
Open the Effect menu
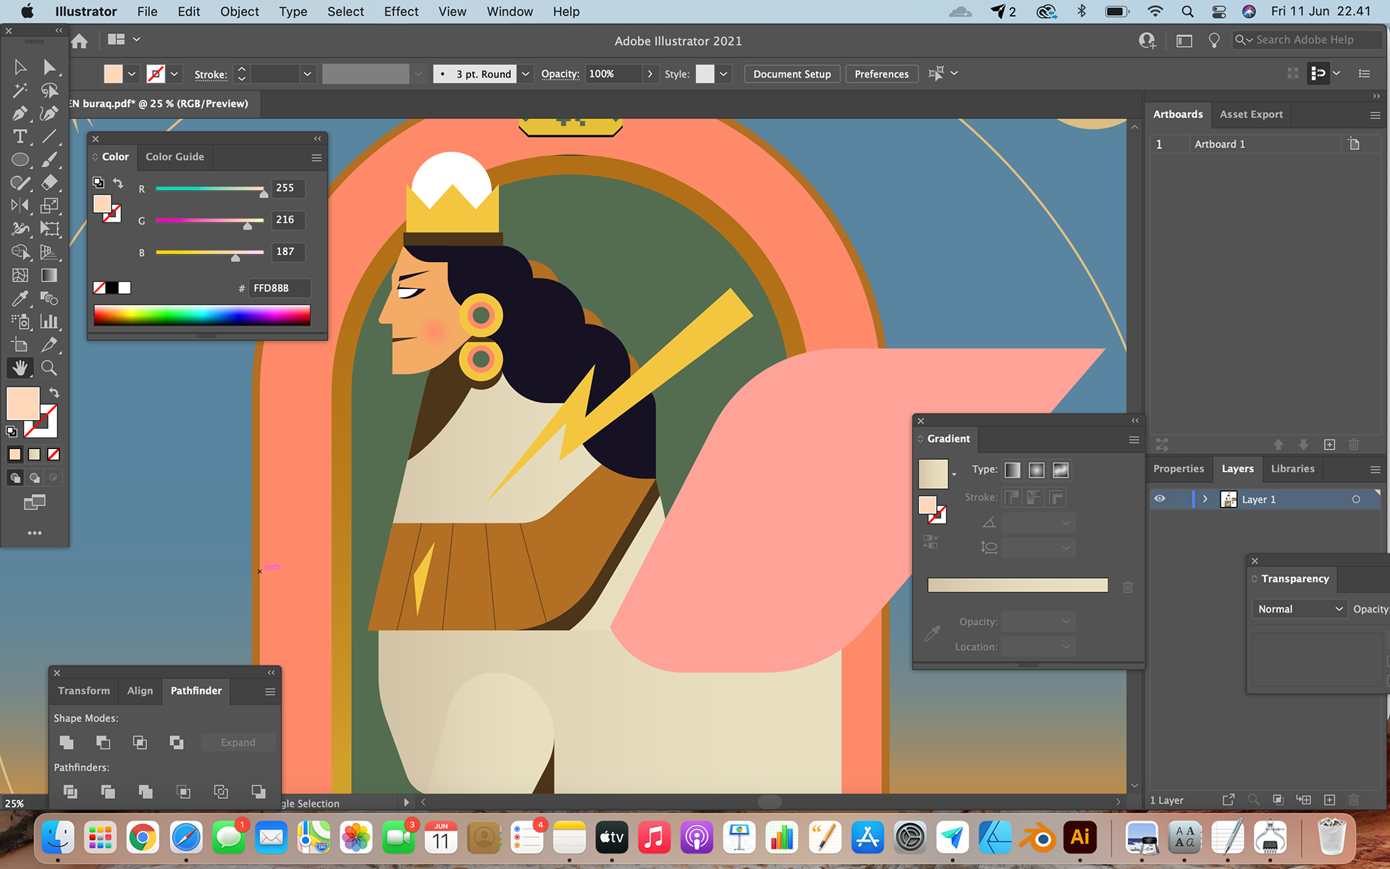click(401, 12)
